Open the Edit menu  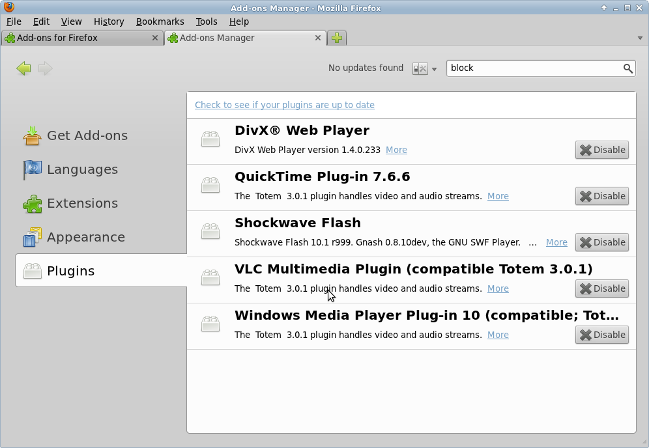point(42,21)
